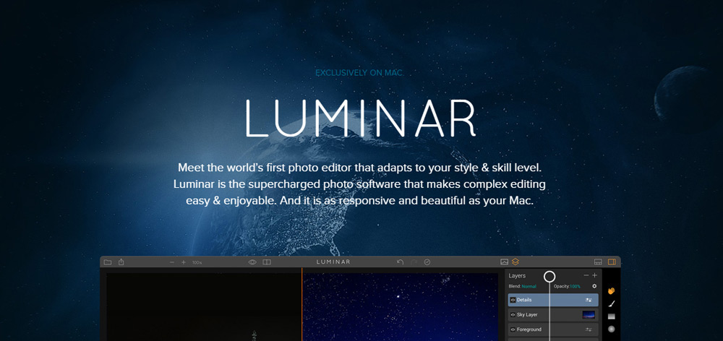Click the Redo arrow icon
Image resolution: width=723 pixels, height=341 pixels.
(414, 262)
